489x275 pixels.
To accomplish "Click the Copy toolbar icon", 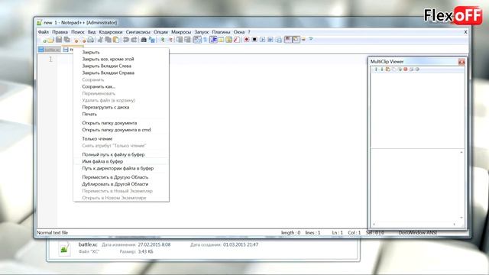I will tap(108, 40).
